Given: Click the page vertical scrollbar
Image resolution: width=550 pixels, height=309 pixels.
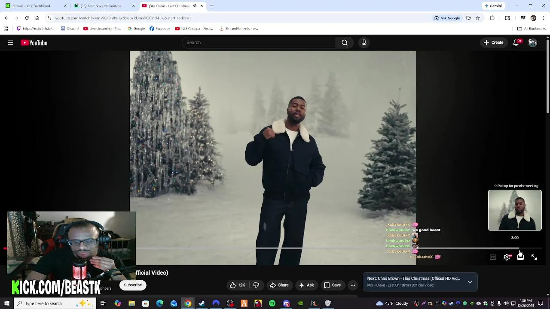Looking at the screenshot, I should click(548, 77).
